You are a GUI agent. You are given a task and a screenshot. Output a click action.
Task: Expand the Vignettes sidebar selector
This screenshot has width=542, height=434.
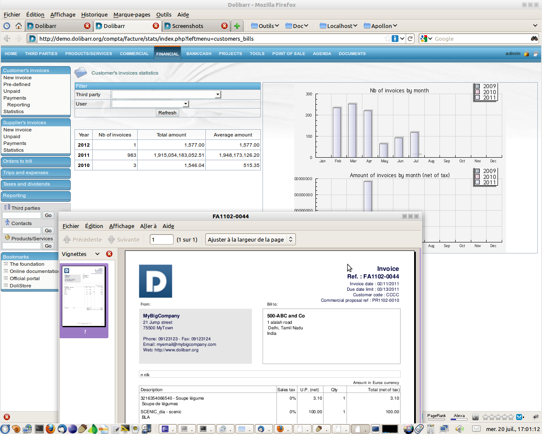click(97, 254)
